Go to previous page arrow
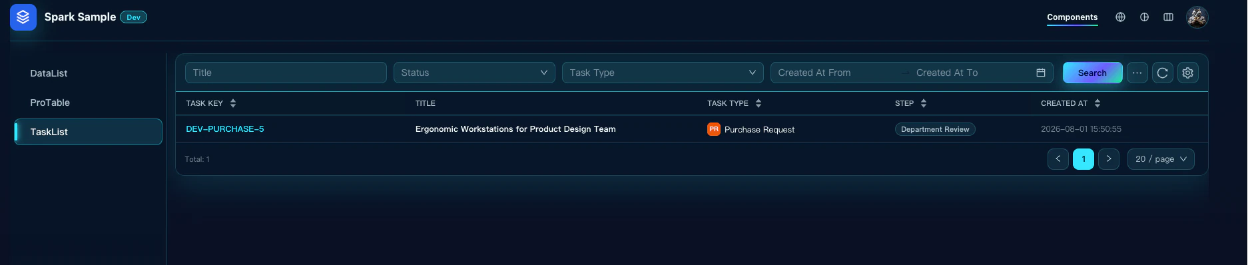Screen dimensions: 1248x265 point(1058,159)
